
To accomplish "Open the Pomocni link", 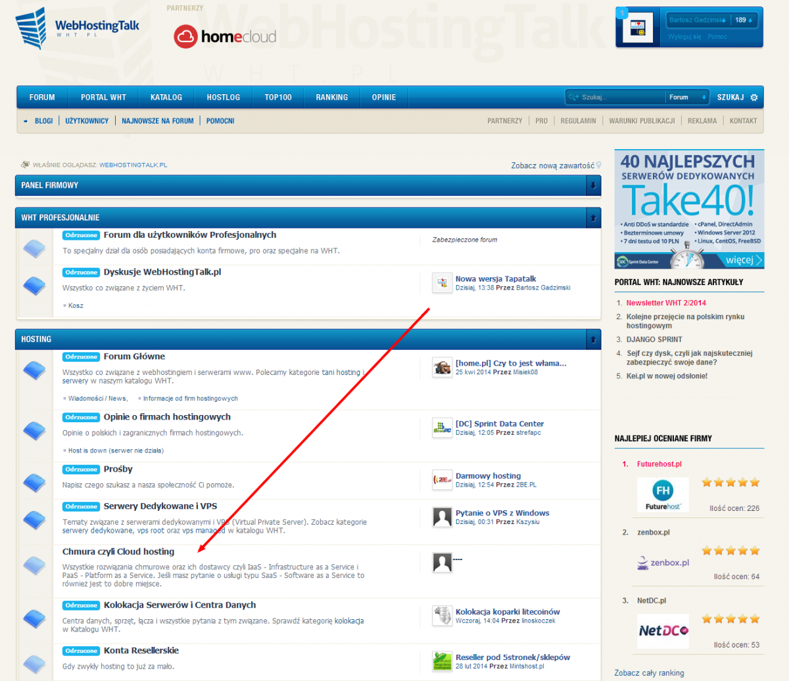I will pyautogui.click(x=220, y=121).
